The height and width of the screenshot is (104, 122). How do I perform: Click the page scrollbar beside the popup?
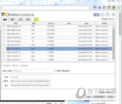point(120,24)
